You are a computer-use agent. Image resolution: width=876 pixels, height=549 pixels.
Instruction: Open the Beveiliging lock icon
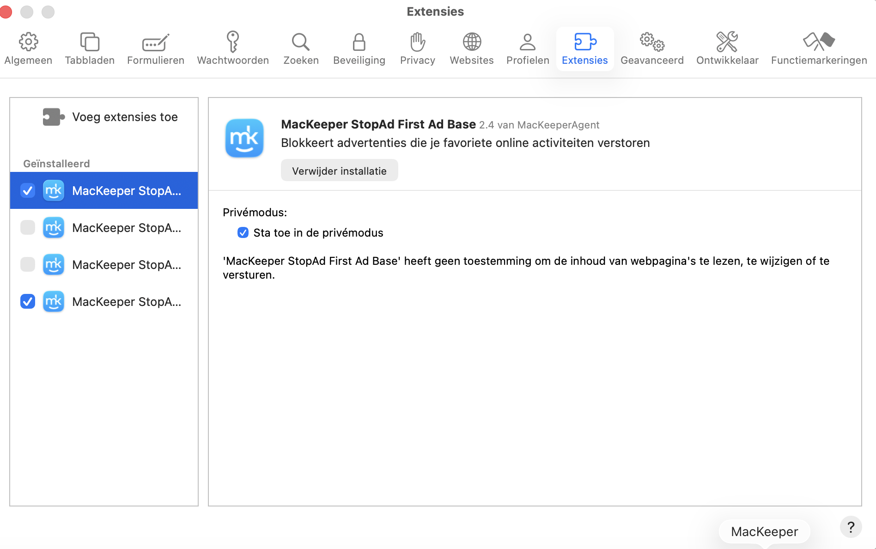[x=359, y=48]
